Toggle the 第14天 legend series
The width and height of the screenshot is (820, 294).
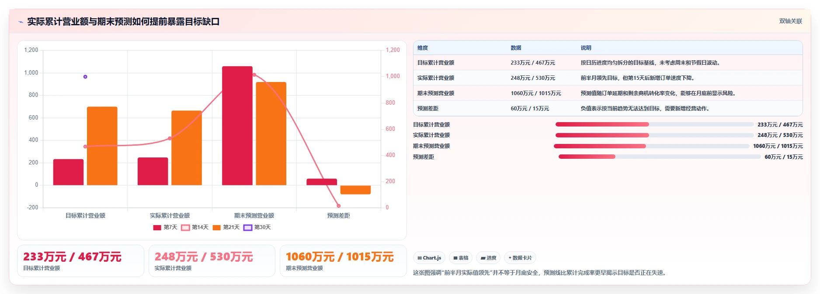pyautogui.click(x=195, y=227)
